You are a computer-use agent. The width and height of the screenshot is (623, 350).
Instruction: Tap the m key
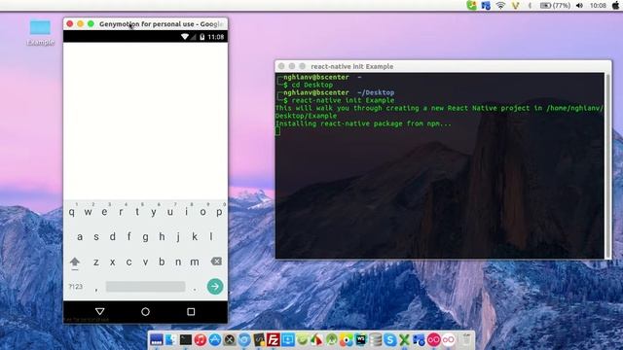coord(195,262)
